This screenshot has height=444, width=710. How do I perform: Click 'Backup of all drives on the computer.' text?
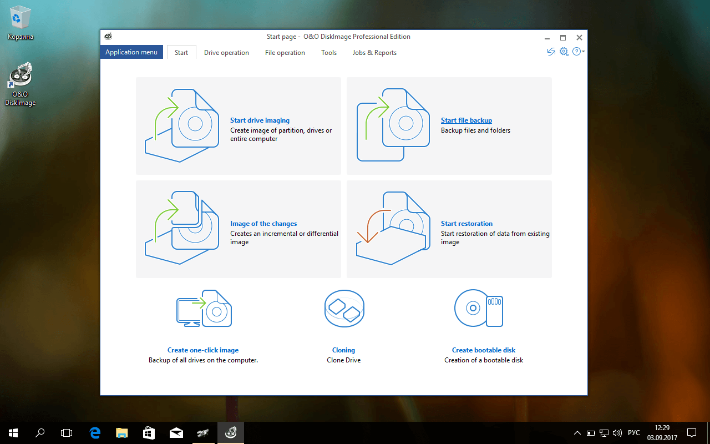coord(203,360)
